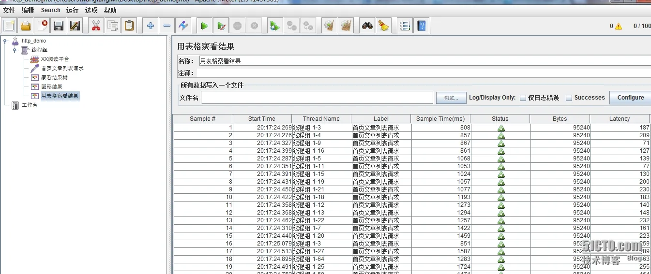Open the Search menu
This screenshot has height=274, width=651.
[x=51, y=10]
